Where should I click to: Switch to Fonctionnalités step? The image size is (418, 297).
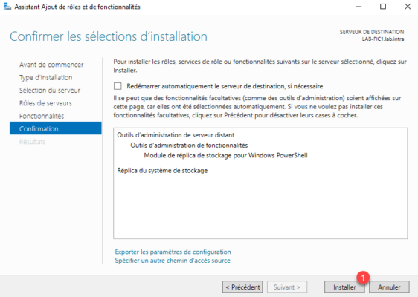(42, 116)
